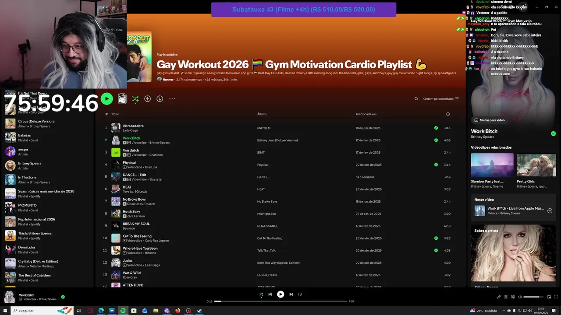Sort tracks by duration clock icon
The image size is (561, 315).
click(x=448, y=114)
